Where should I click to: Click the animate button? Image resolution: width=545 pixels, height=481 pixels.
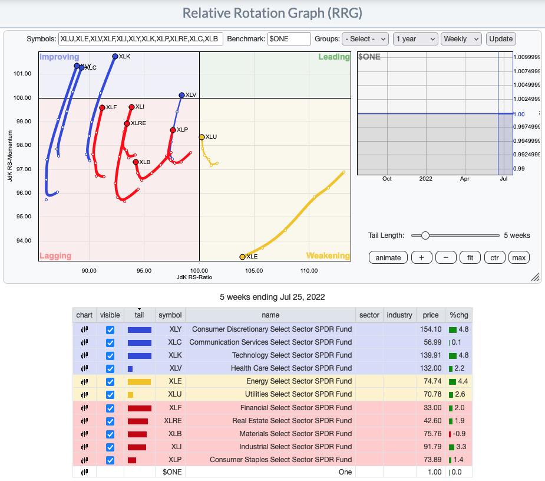[388, 257]
